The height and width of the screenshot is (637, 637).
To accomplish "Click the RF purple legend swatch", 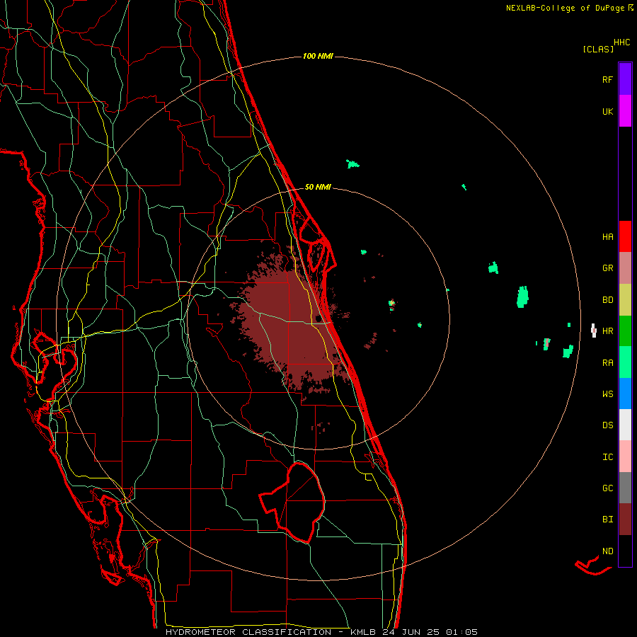I will 625,79.
